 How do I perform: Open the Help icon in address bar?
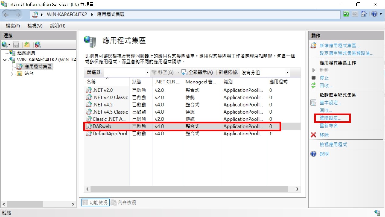click(374, 14)
